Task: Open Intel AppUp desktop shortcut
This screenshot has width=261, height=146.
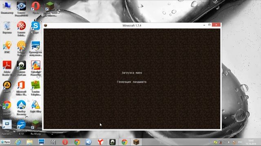Action: (x=7, y=127)
